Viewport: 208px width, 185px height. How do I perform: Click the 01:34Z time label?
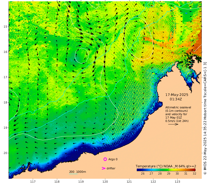tap(176, 99)
